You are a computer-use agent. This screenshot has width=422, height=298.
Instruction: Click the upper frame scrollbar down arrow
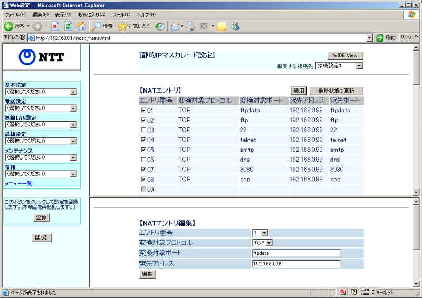416,192
